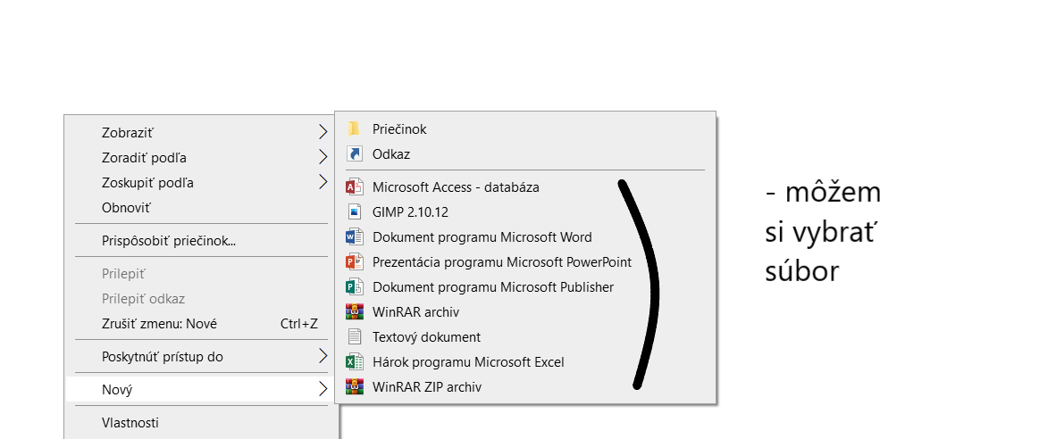Viewport: 1039px width, 439px height.
Task: Choose Zrušiť zmenu: Nové
Action: [201, 324]
